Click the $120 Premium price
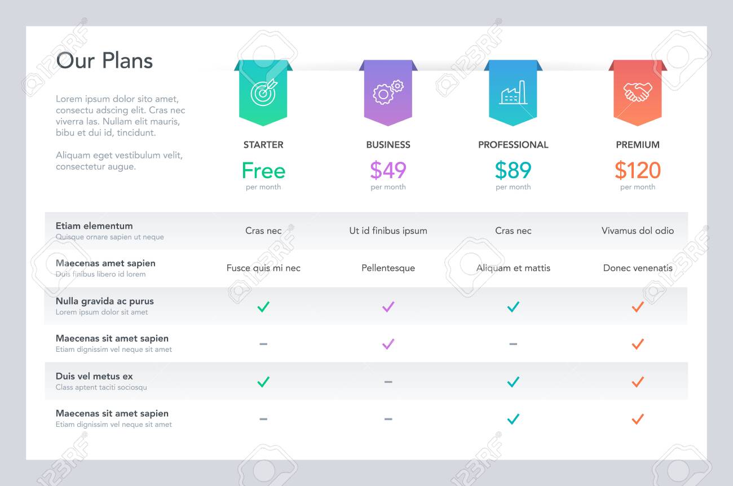 point(638,170)
